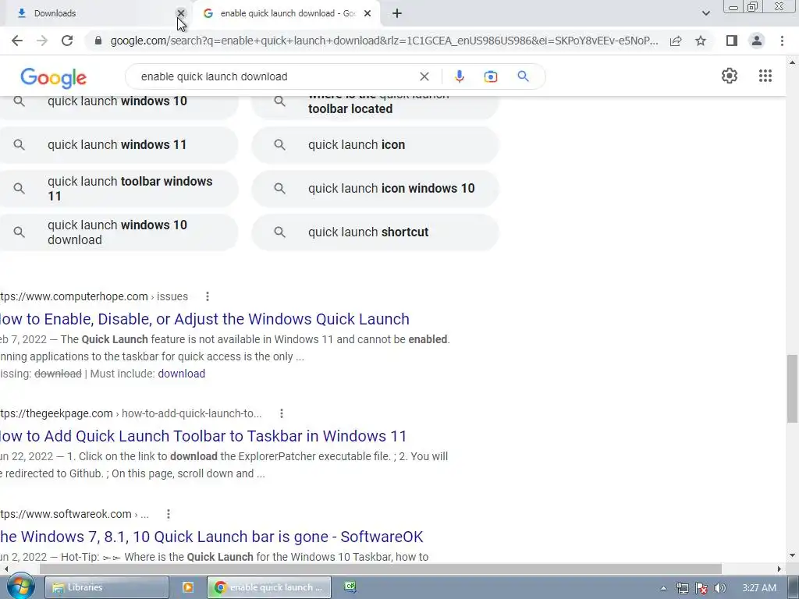This screenshot has height=599, width=799.
Task: Clear the search box with the X
Action: pos(424,76)
